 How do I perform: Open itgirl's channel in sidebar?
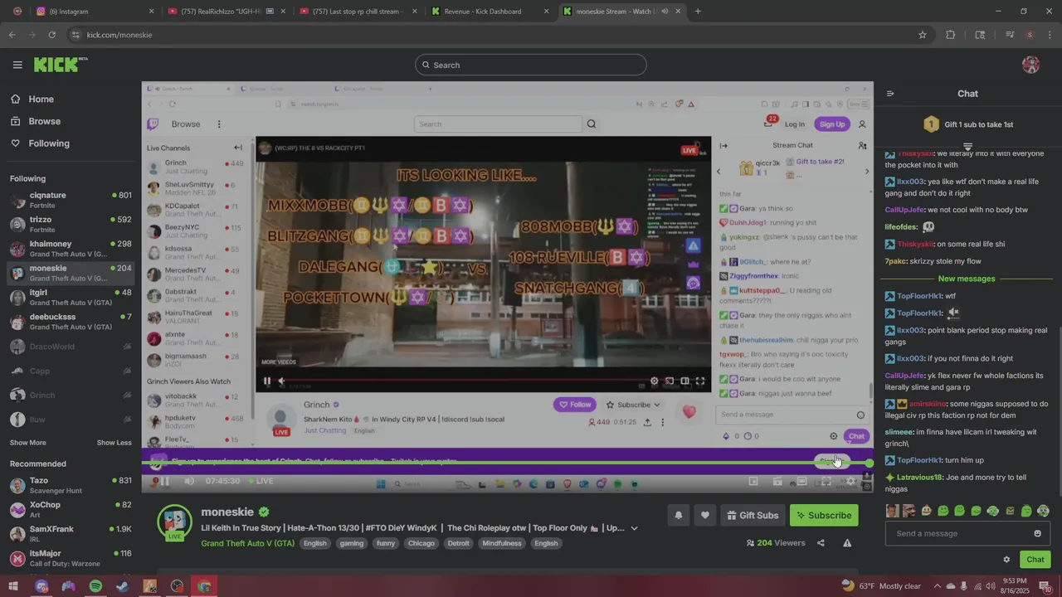click(71, 297)
